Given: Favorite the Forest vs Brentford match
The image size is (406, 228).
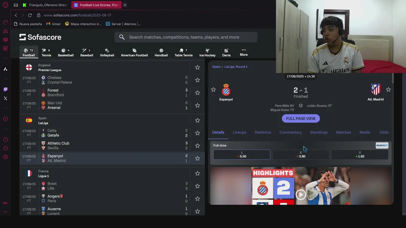Looking at the screenshot, I should [x=197, y=93].
